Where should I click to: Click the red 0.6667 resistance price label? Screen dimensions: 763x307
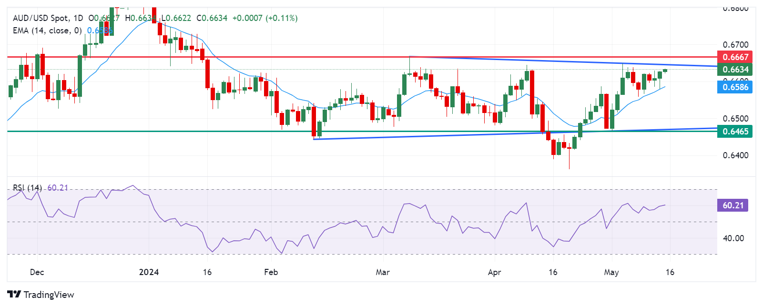(735, 57)
